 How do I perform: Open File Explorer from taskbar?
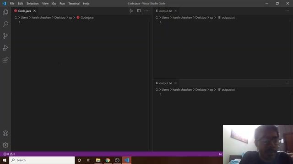click(x=98, y=160)
